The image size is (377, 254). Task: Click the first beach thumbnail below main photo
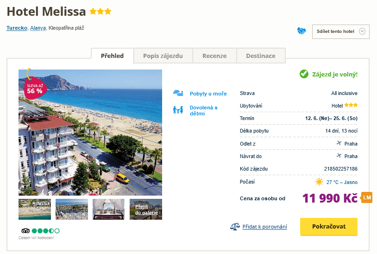coord(35,210)
